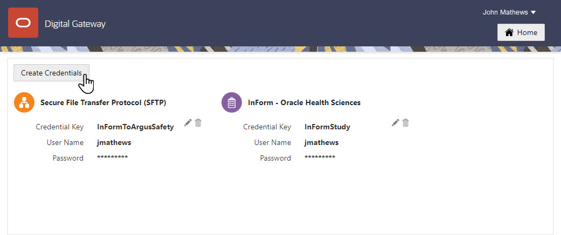The image size is (561, 235).
Task: Click the Credential Key label under SFTP
Action: 60,127
